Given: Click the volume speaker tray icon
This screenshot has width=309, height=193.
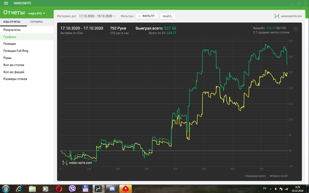Looking at the screenshot, I should point(276,189).
